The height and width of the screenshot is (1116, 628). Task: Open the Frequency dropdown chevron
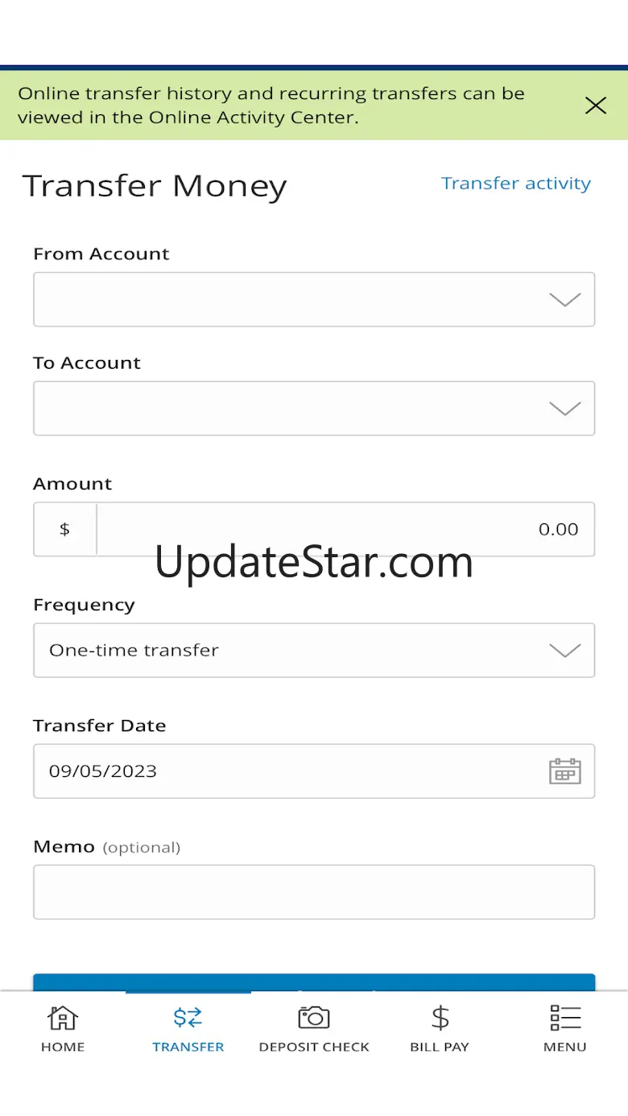point(565,651)
